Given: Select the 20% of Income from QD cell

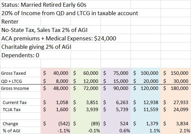Looking at the screenshot, I should tap(70, 13).
